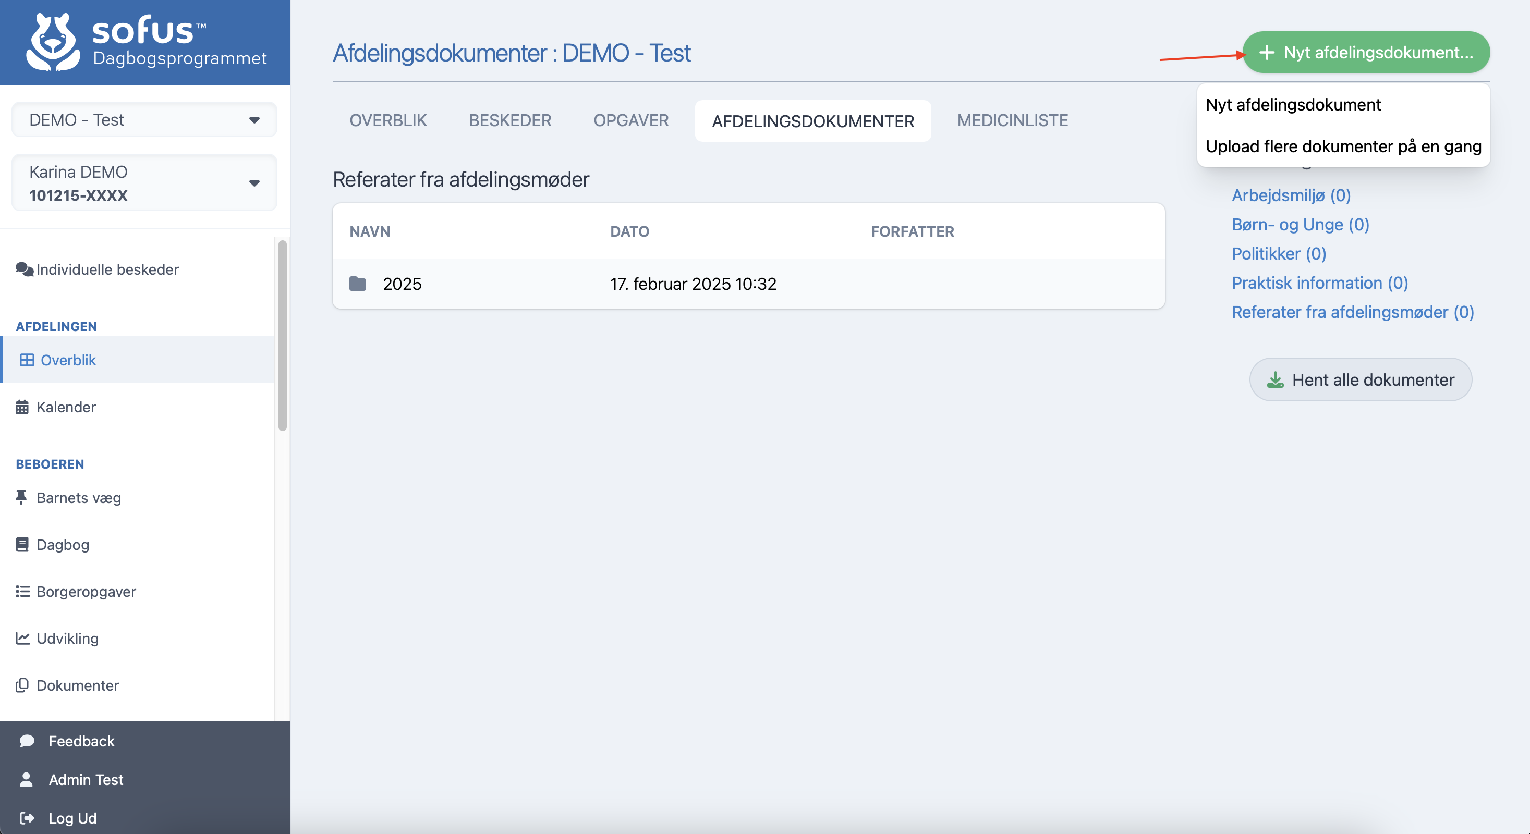Click the Udvikling chart icon
The height and width of the screenshot is (834, 1530).
pyautogui.click(x=22, y=638)
